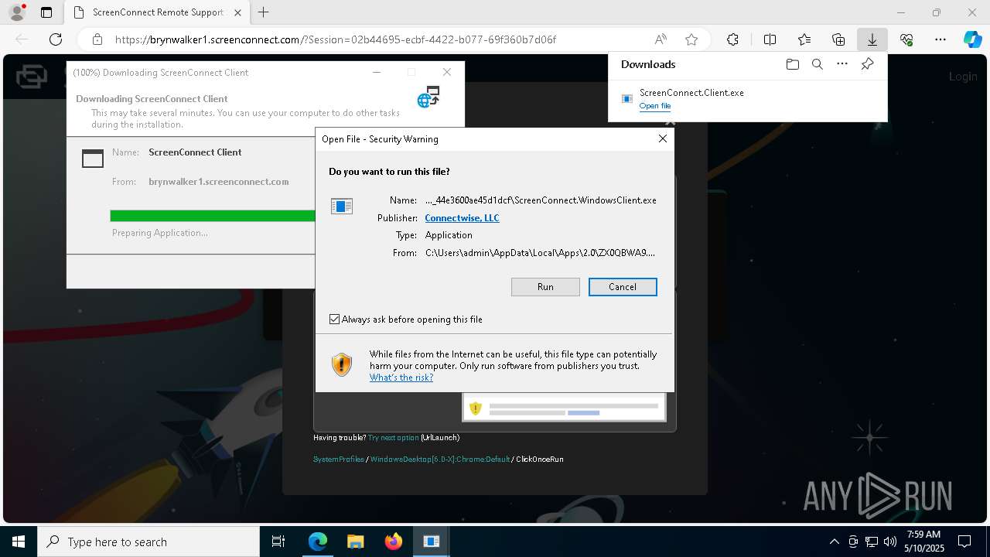Search downloads with the magnifier icon
Viewport: 990px width, 557px height.
point(817,64)
